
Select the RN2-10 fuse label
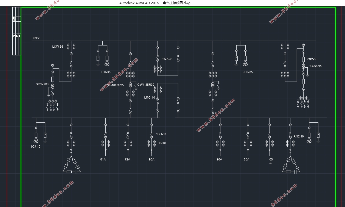[x=299, y=136]
